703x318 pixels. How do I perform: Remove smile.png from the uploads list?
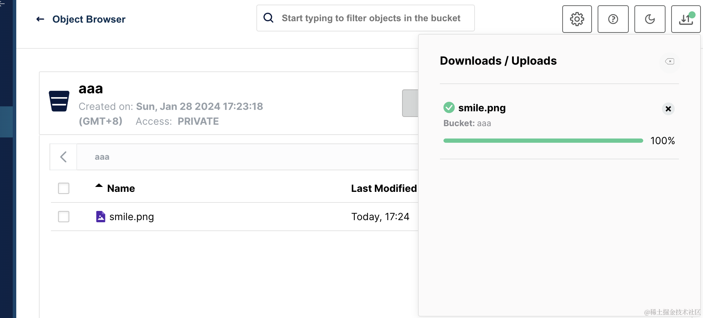pos(668,109)
